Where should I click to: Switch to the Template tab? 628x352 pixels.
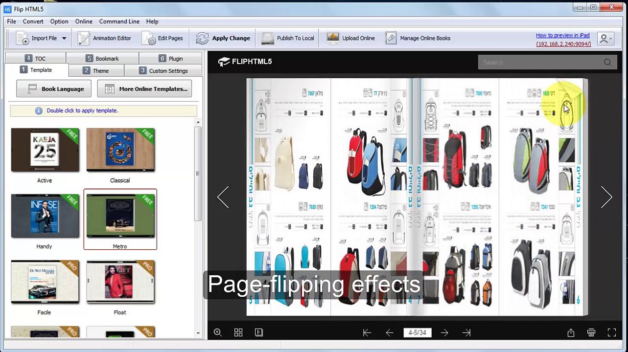click(x=36, y=70)
